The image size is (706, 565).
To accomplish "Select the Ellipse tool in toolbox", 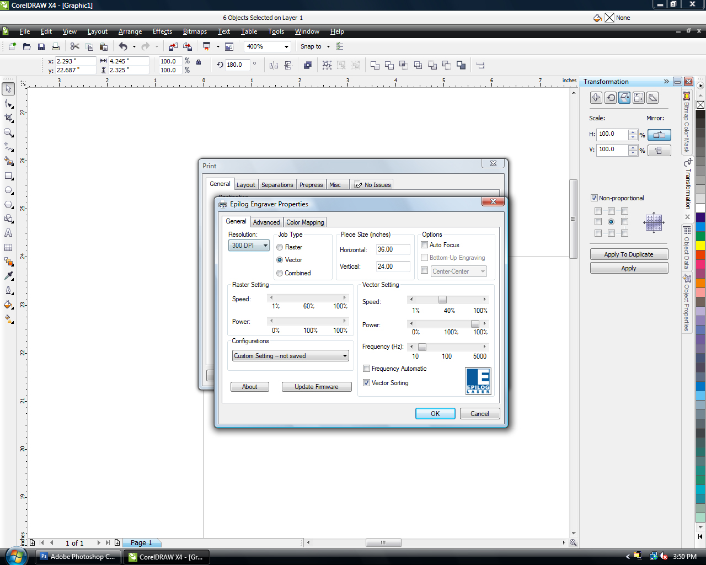I will point(8,190).
